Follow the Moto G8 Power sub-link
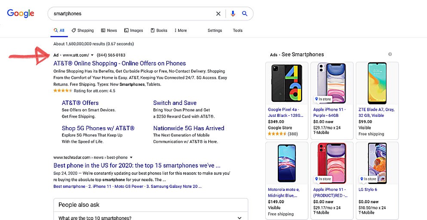 point(129,186)
